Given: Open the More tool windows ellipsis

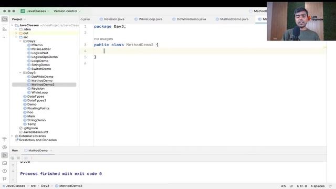Looking at the screenshot, I should click(5, 37).
